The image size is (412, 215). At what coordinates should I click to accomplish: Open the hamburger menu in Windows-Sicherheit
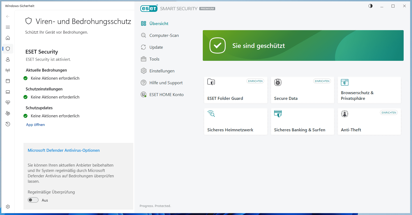(x=8, y=27)
